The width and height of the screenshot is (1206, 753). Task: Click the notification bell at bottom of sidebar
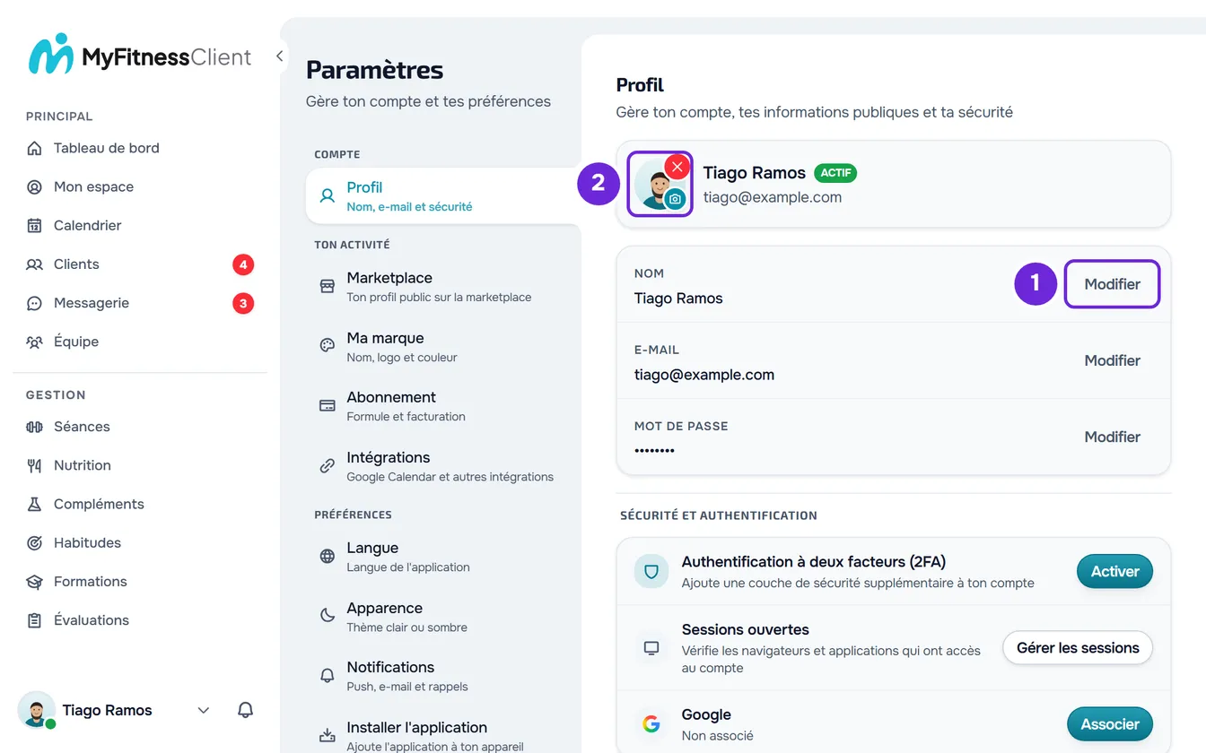[x=245, y=710]
